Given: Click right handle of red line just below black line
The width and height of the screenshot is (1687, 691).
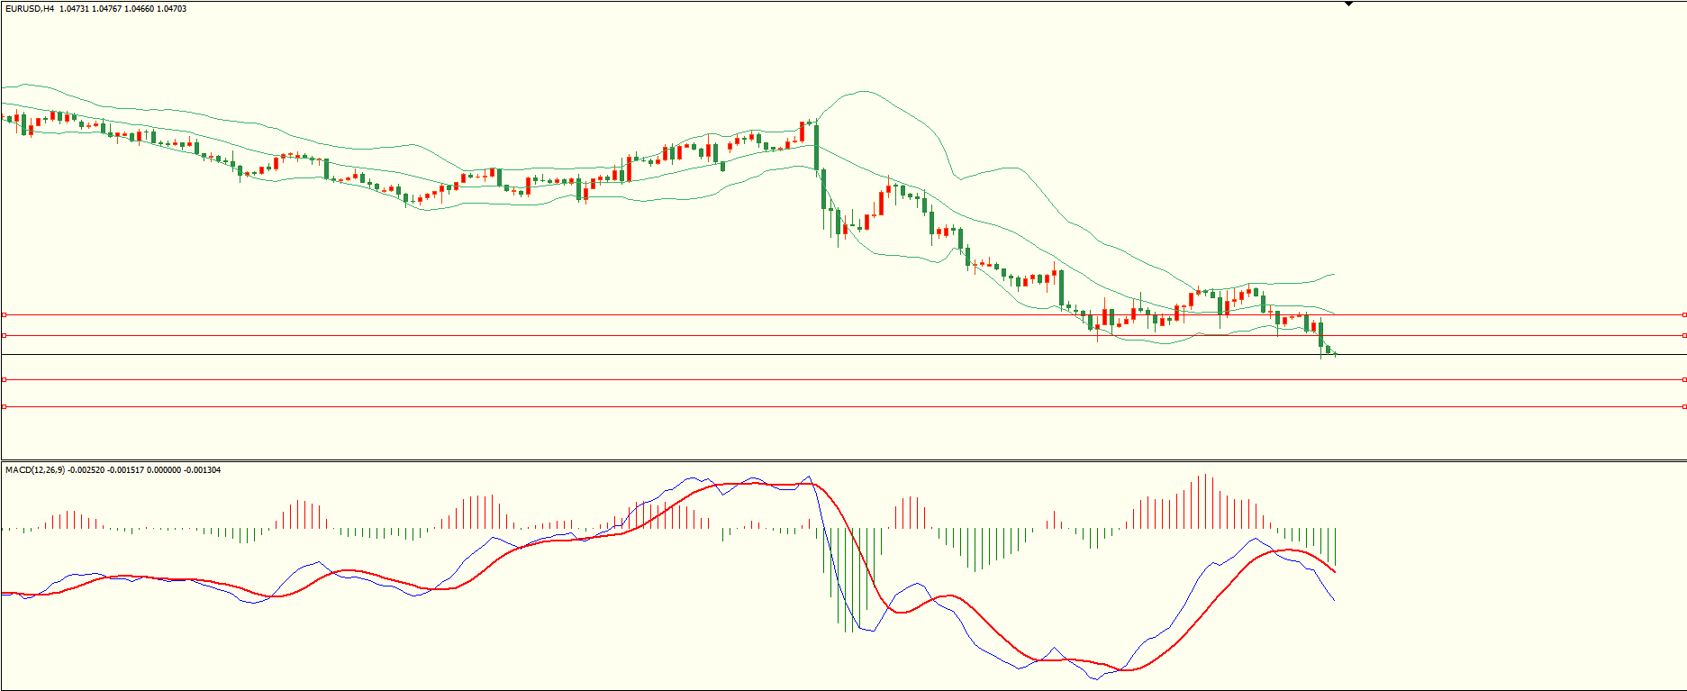Looking at the screenshot, I should click(1683, 379).
